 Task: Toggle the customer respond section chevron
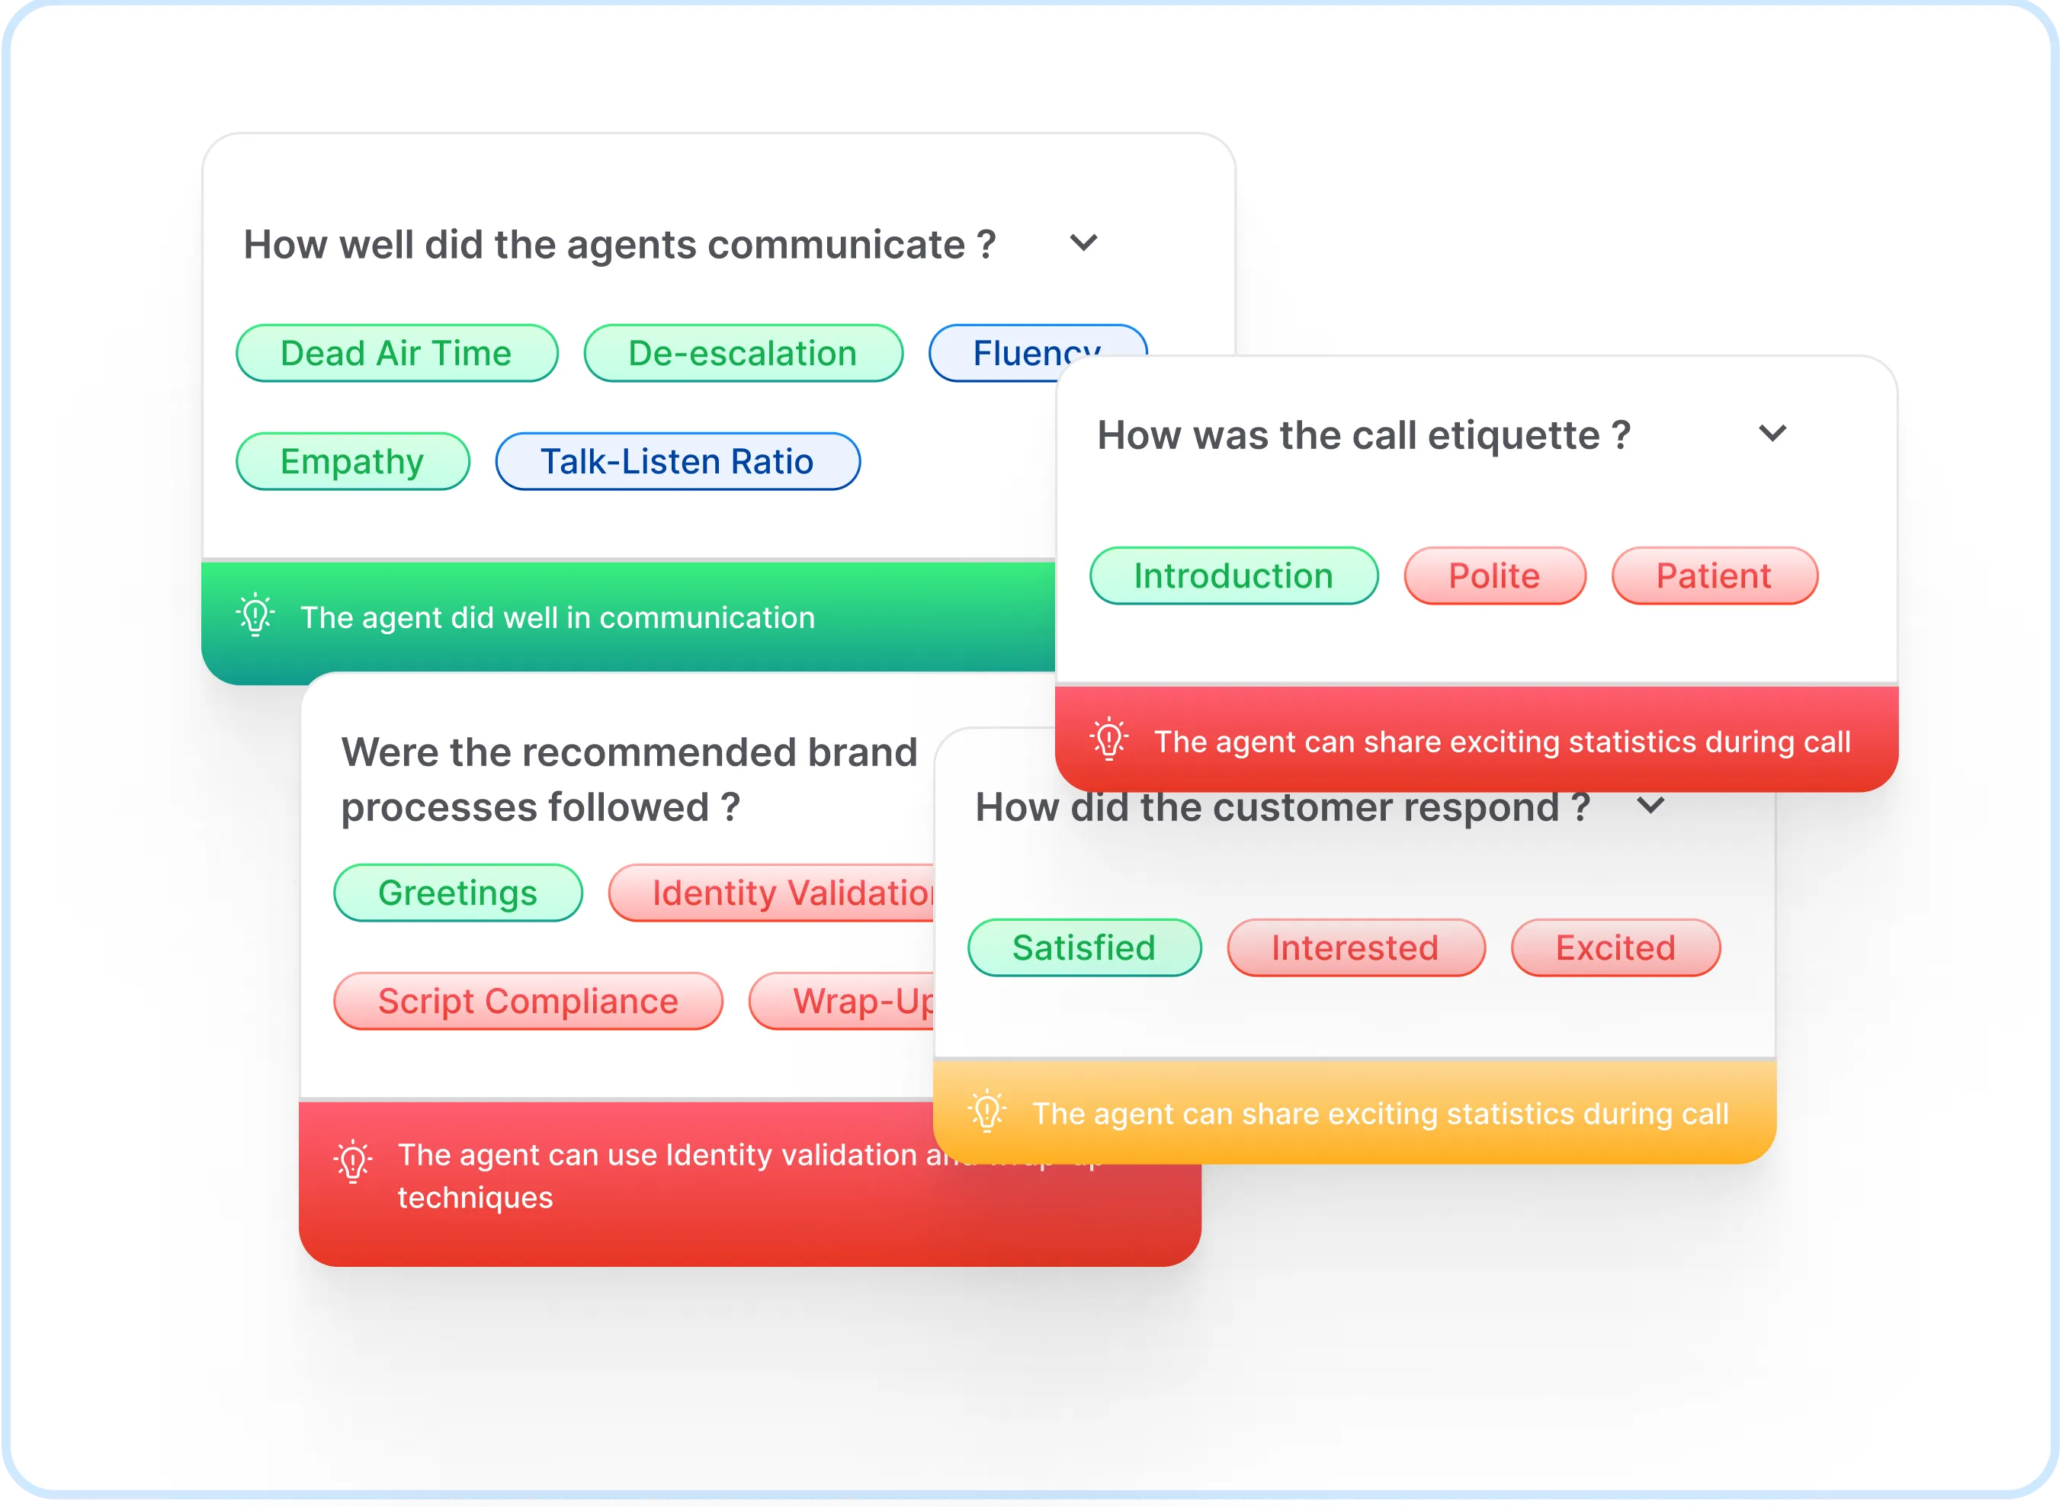pyautogui.click(x=1651, y=806)
